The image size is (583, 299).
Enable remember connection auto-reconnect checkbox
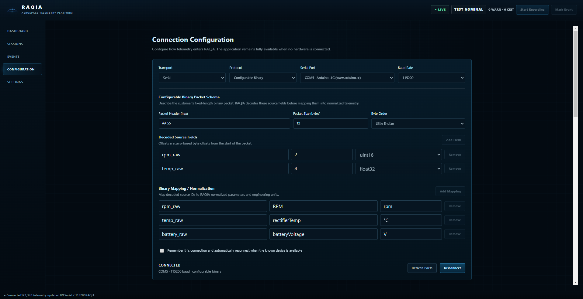click(x=162, y=251)
